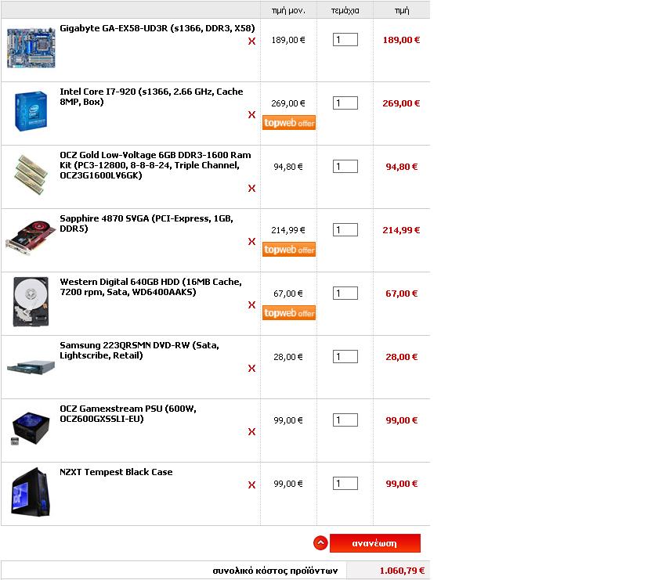Click the Sapphire graphics card thumbnail
This screenshot has width=658, height=580.
click(x=31, y=237)
